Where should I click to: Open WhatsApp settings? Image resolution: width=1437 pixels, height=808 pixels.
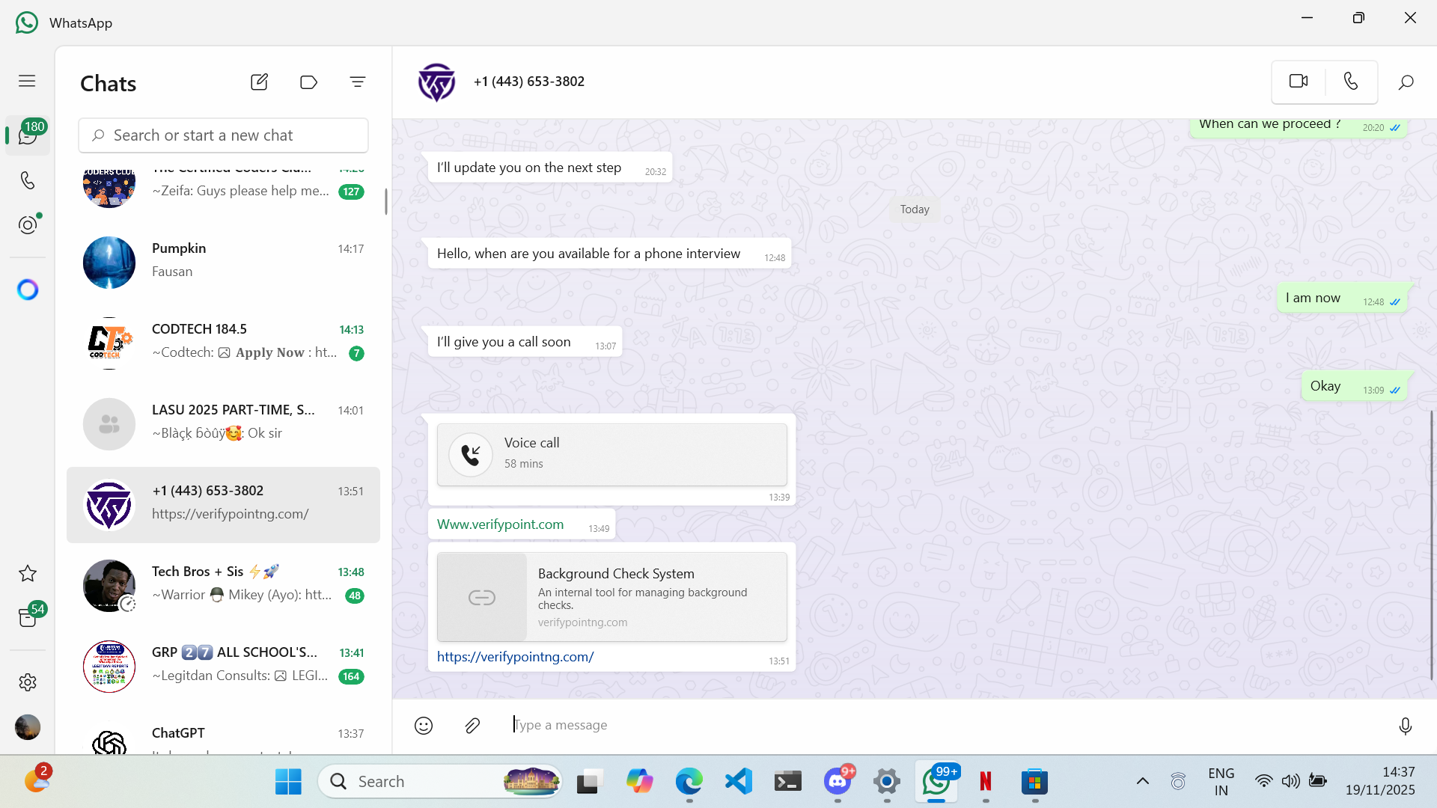(28, 682)
